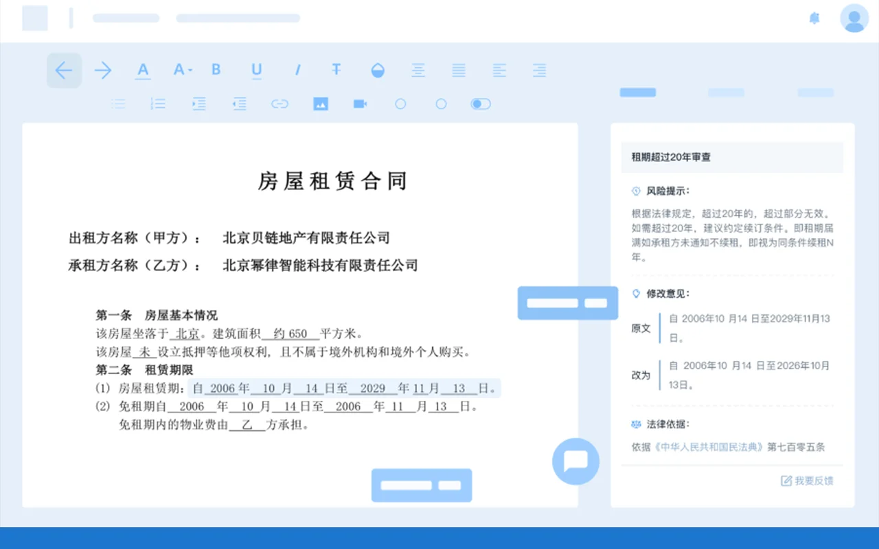The height and width of the screenshot is (549, 879).
Task: Justify the text alignment
Action: (x=459, y=70)
